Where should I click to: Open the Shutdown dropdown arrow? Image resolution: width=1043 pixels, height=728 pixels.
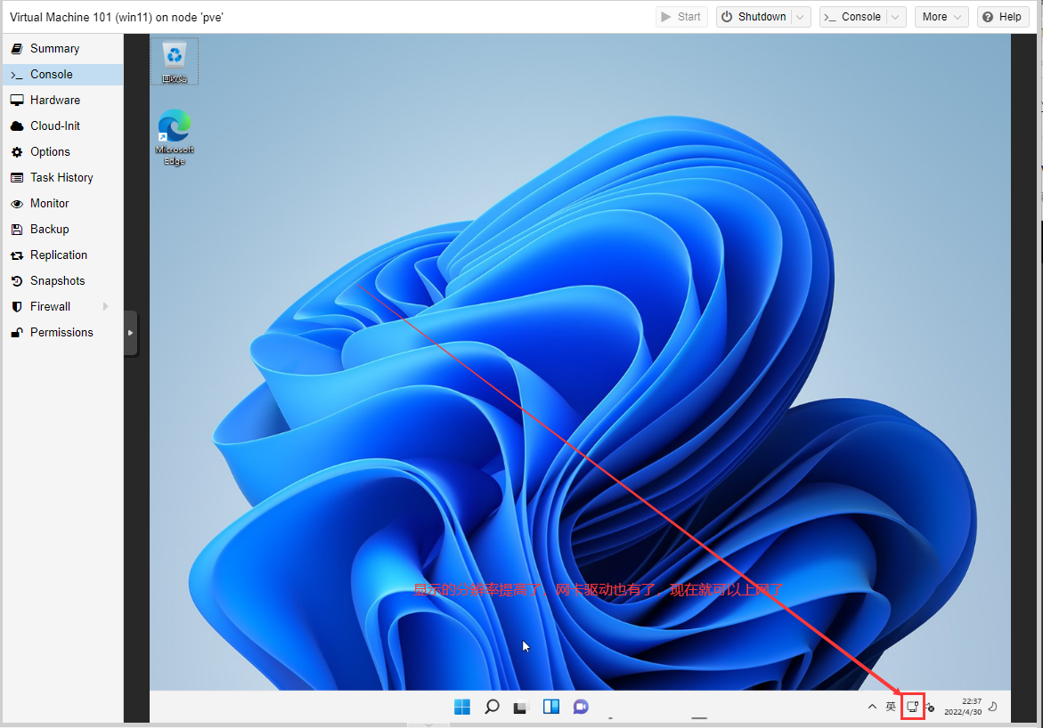coord(801,17)
